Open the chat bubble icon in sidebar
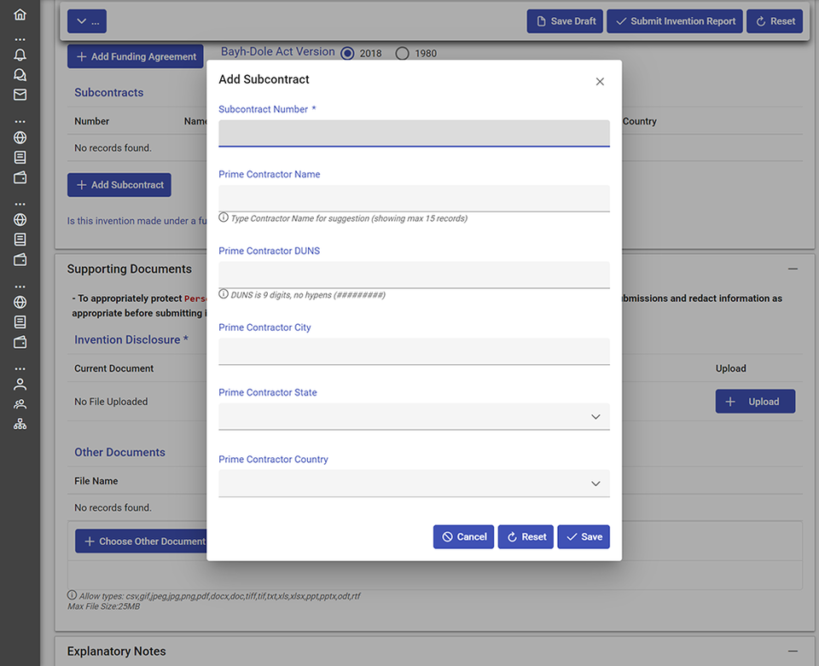Image resolution: width=819 pixels, height=666 pixels. click(x=19, y=75)
